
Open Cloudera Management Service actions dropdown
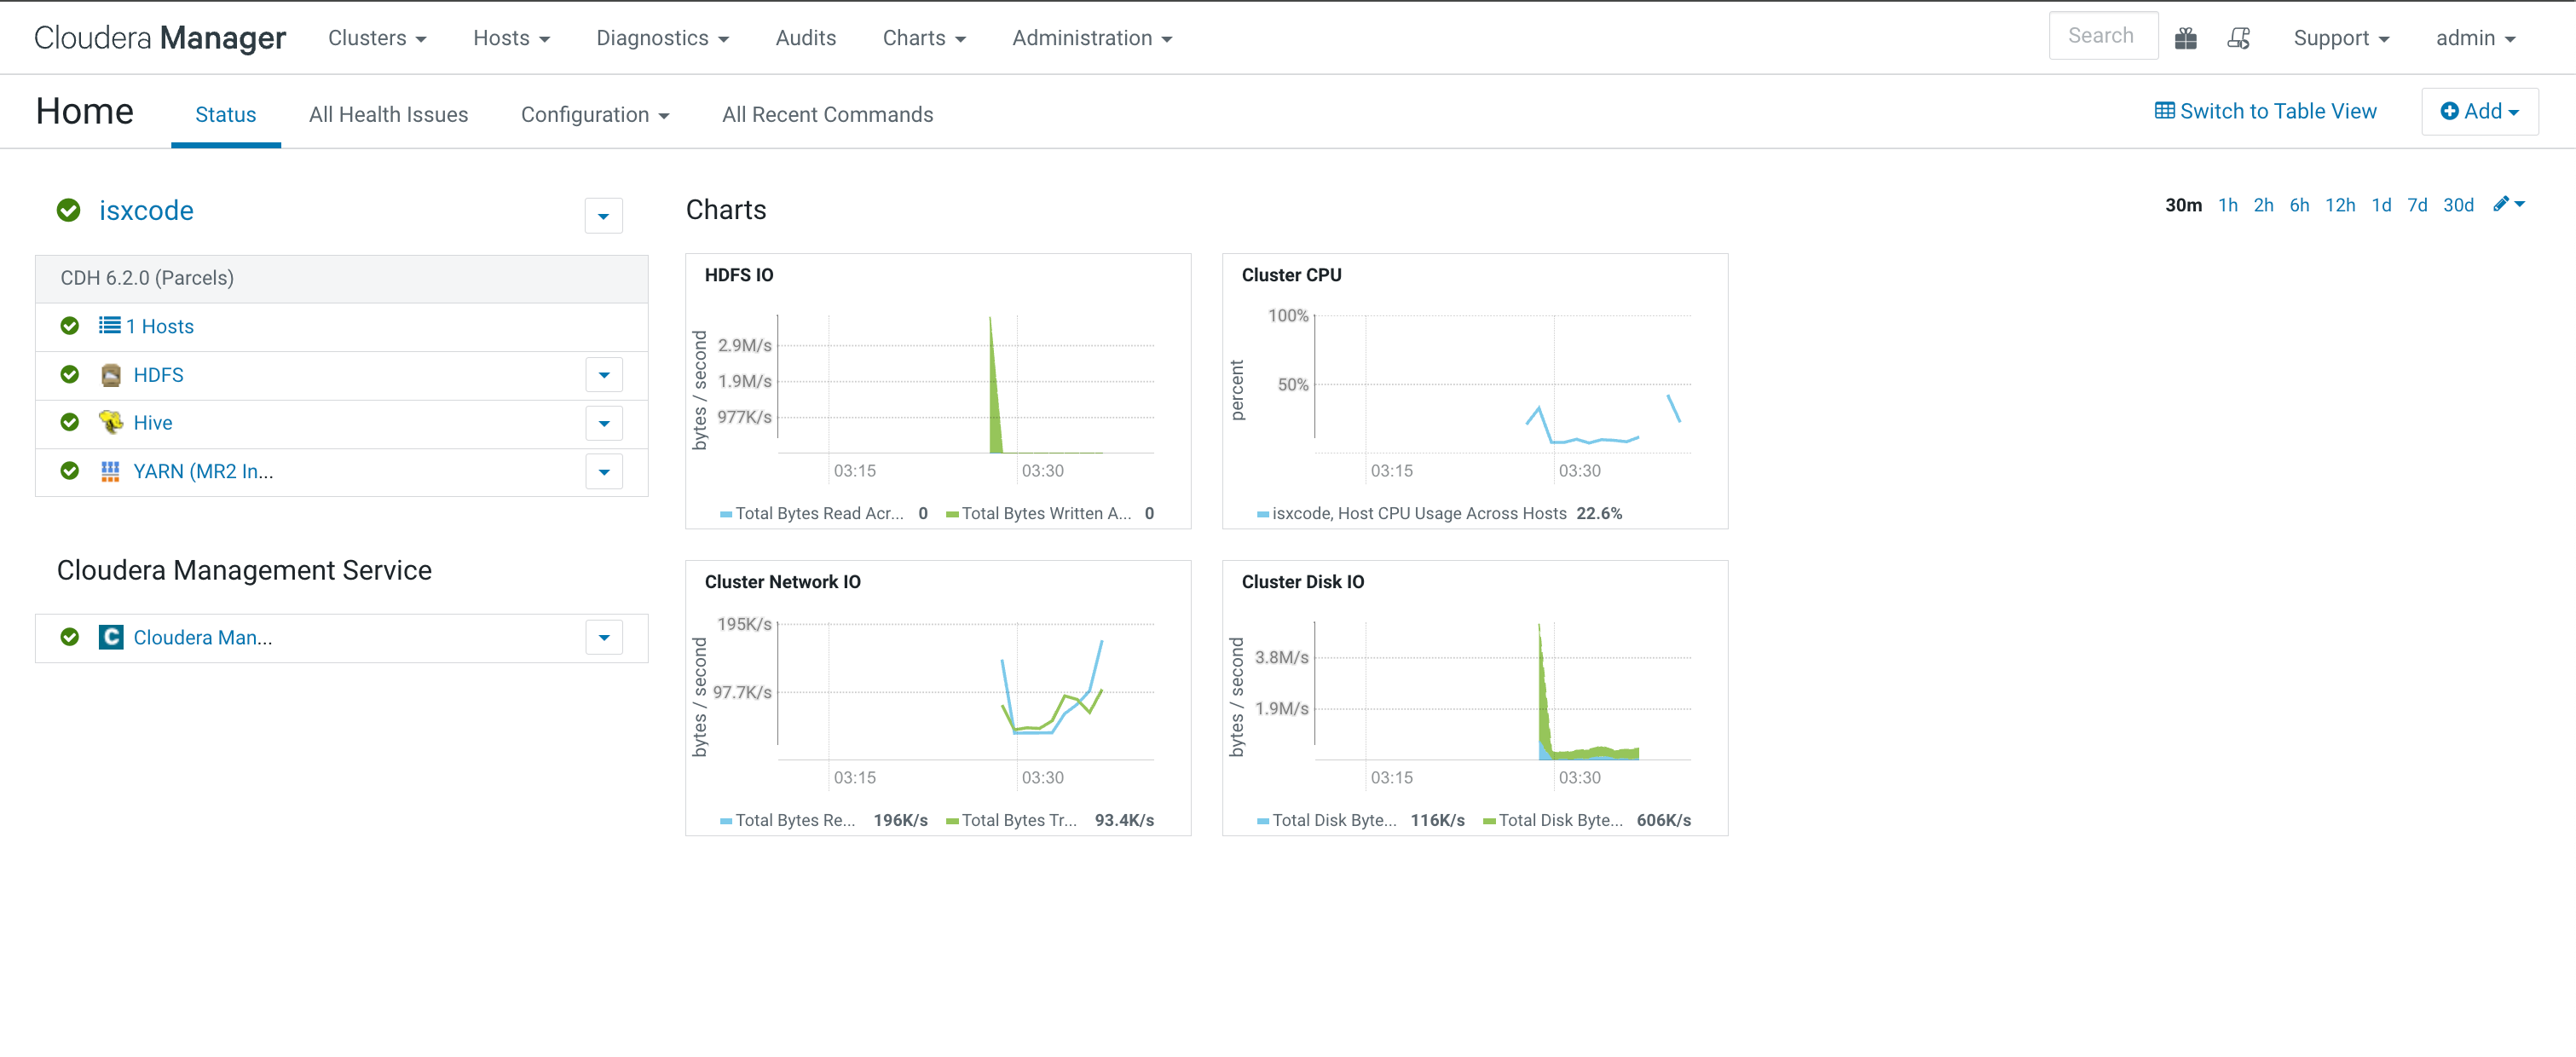click(x=604, y=637)
